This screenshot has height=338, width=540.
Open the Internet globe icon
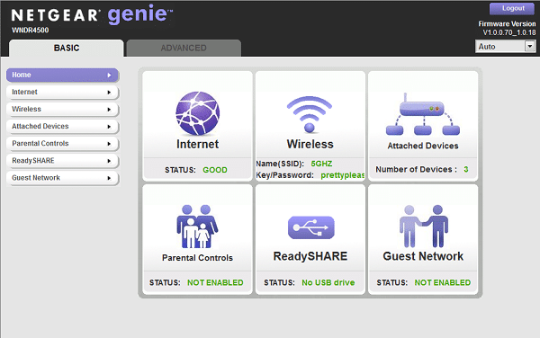coord(197,113)
